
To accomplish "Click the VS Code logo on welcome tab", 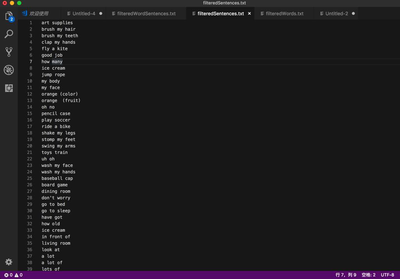I will pyautogui.click(x=25, y=13).
